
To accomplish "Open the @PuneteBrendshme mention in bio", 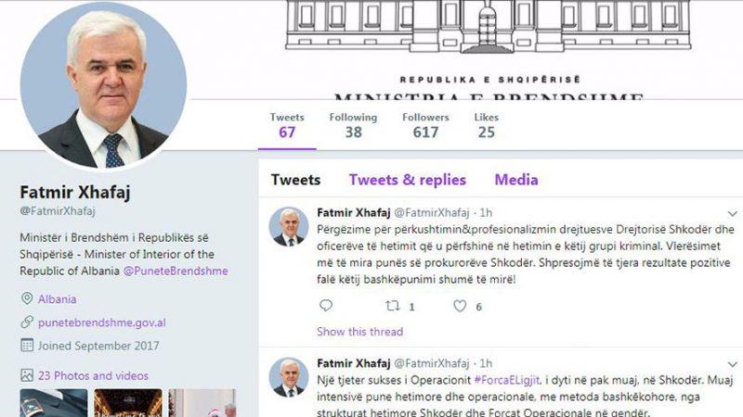I will point(176,271).
